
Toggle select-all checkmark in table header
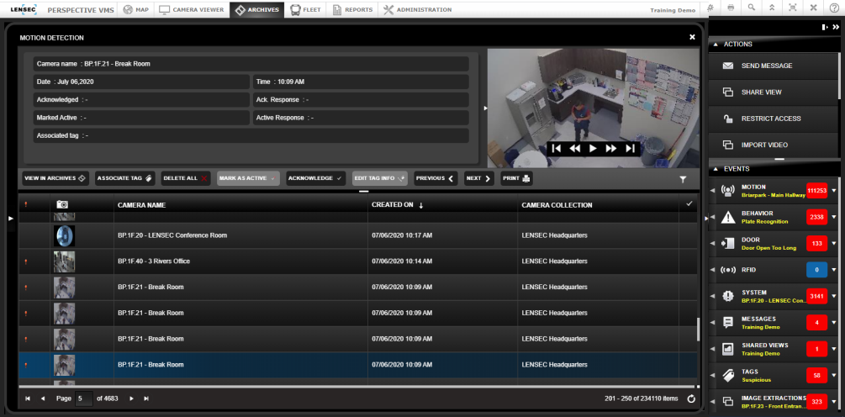pos(688,204)
